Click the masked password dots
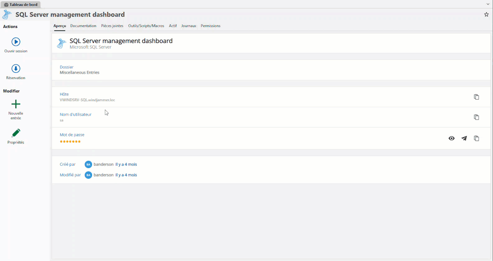The image size is (493, 261). 70,142
